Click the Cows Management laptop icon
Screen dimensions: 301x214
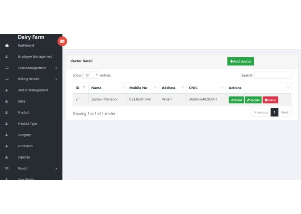click(x=7, y=68)
